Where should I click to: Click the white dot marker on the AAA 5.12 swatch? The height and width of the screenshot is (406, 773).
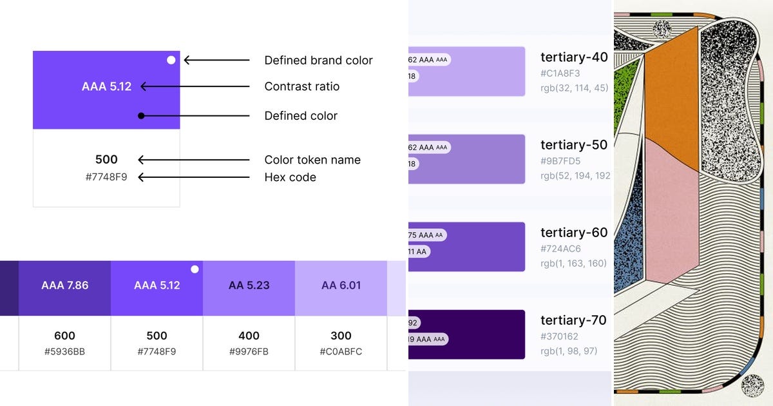171,59
